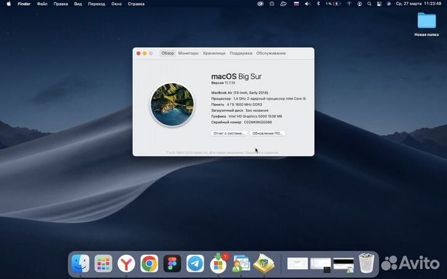Switch to the Мониторы tab
The width and height of the screenshot is (447, 279).
click(188, 53)
